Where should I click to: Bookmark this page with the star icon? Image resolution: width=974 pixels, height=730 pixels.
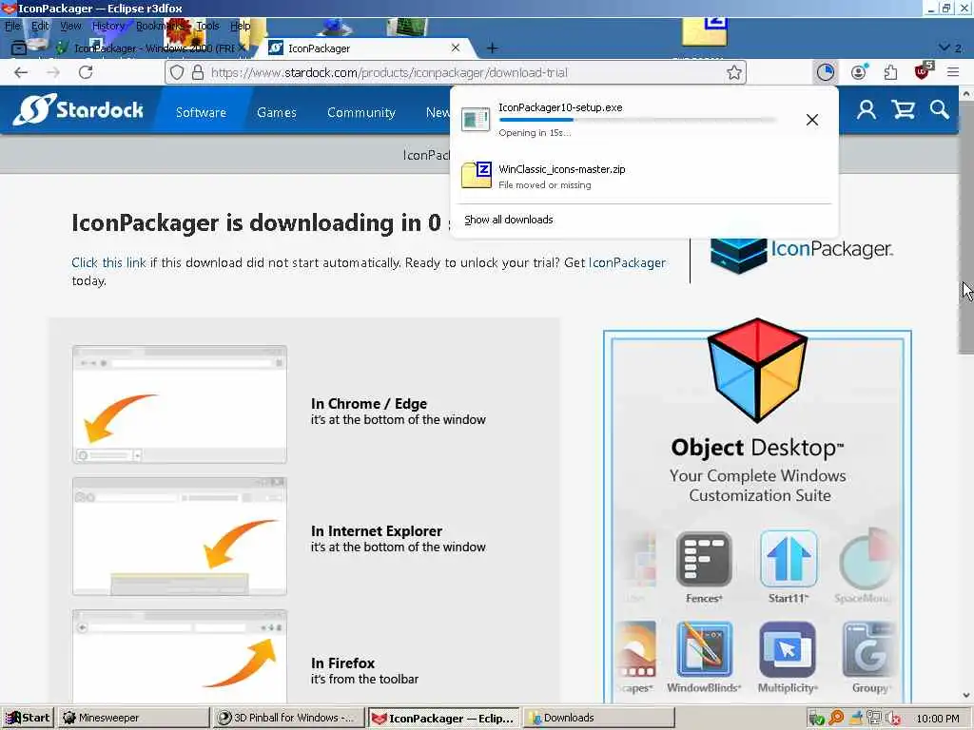[734, 72]
